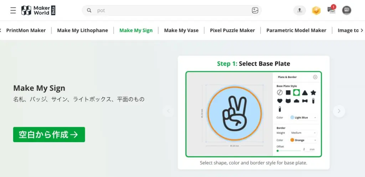Open image search camera icon
Screen dimensions: 365x177
pyautogui.click(x=255, y=10)
